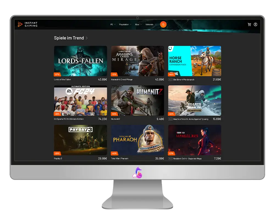Open the shopping cart
This screenshot has height=224, width=275.
click(x=249, y=24)
